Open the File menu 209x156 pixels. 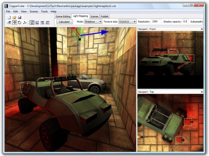[x=8, y=12]
